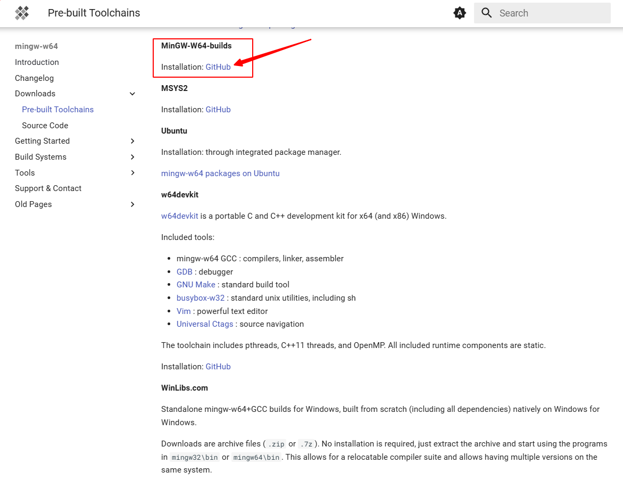Expand the Getting Started chevron
623x480 pixels.
pyautogui.click(x=132, y=141)
